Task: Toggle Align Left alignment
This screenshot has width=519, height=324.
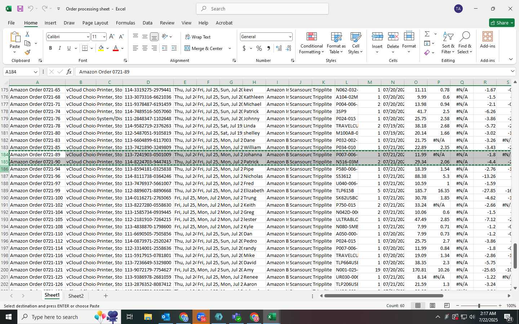Action: (x=135, y=48)
